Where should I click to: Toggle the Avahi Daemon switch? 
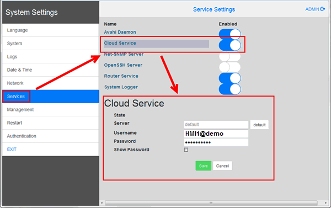[x=229, y=34]
